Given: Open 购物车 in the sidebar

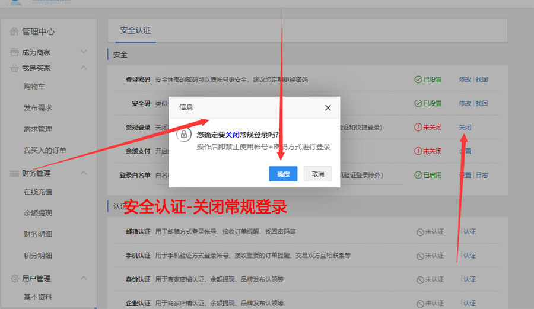Looking at the screenshot, I should click(34, 87).
